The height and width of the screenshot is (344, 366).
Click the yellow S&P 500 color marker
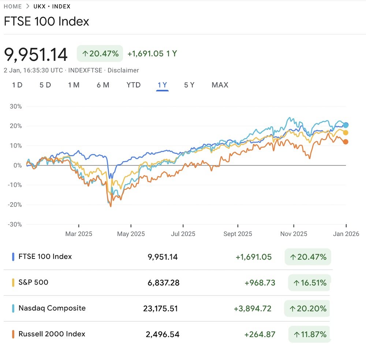point(13,282)
